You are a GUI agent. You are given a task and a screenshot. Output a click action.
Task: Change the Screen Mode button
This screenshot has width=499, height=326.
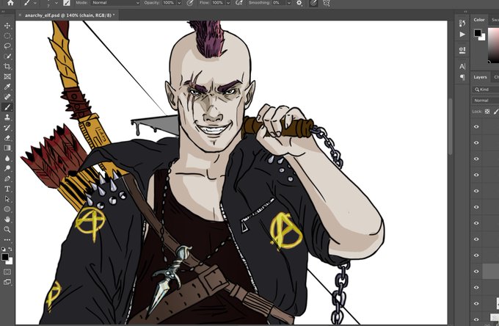pos(7,282)
